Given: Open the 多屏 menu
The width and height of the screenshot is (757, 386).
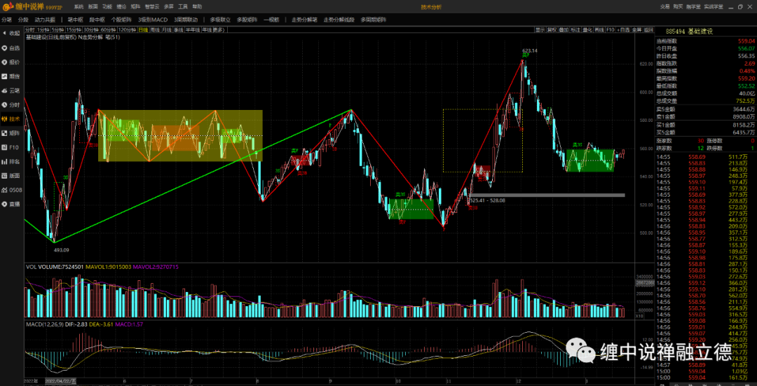Looking at the screenshot, I should click(x=168, y=7).
